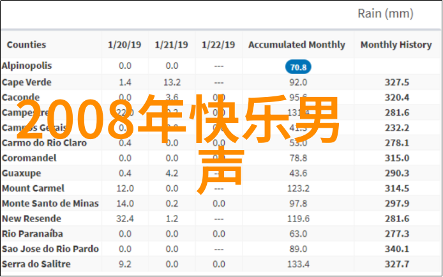This screenshot has height=277, width=443.
Task: Click the 0.2 value in Monte Santo de Minas row
Action: point(172,204)
